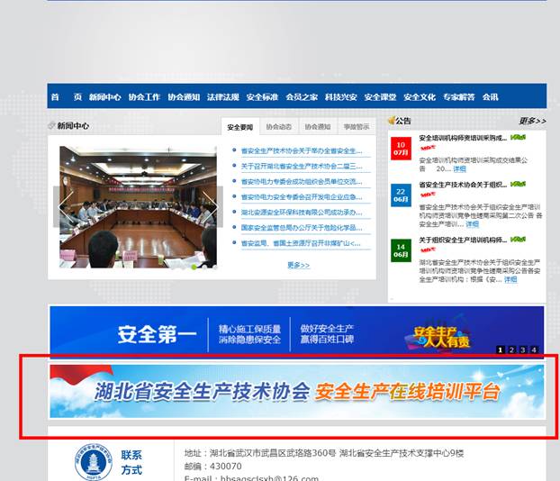
Task: Click 详细 link of the 14 06月 announcement
Action: (x=510, y=279)
